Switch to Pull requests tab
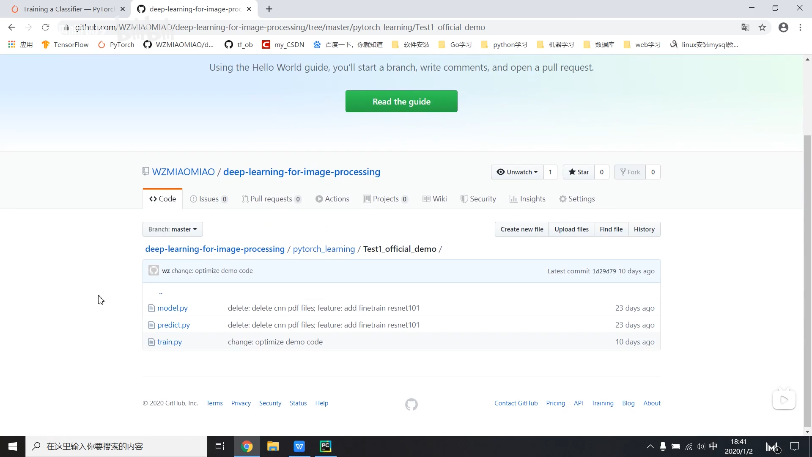 click(271, 199)
